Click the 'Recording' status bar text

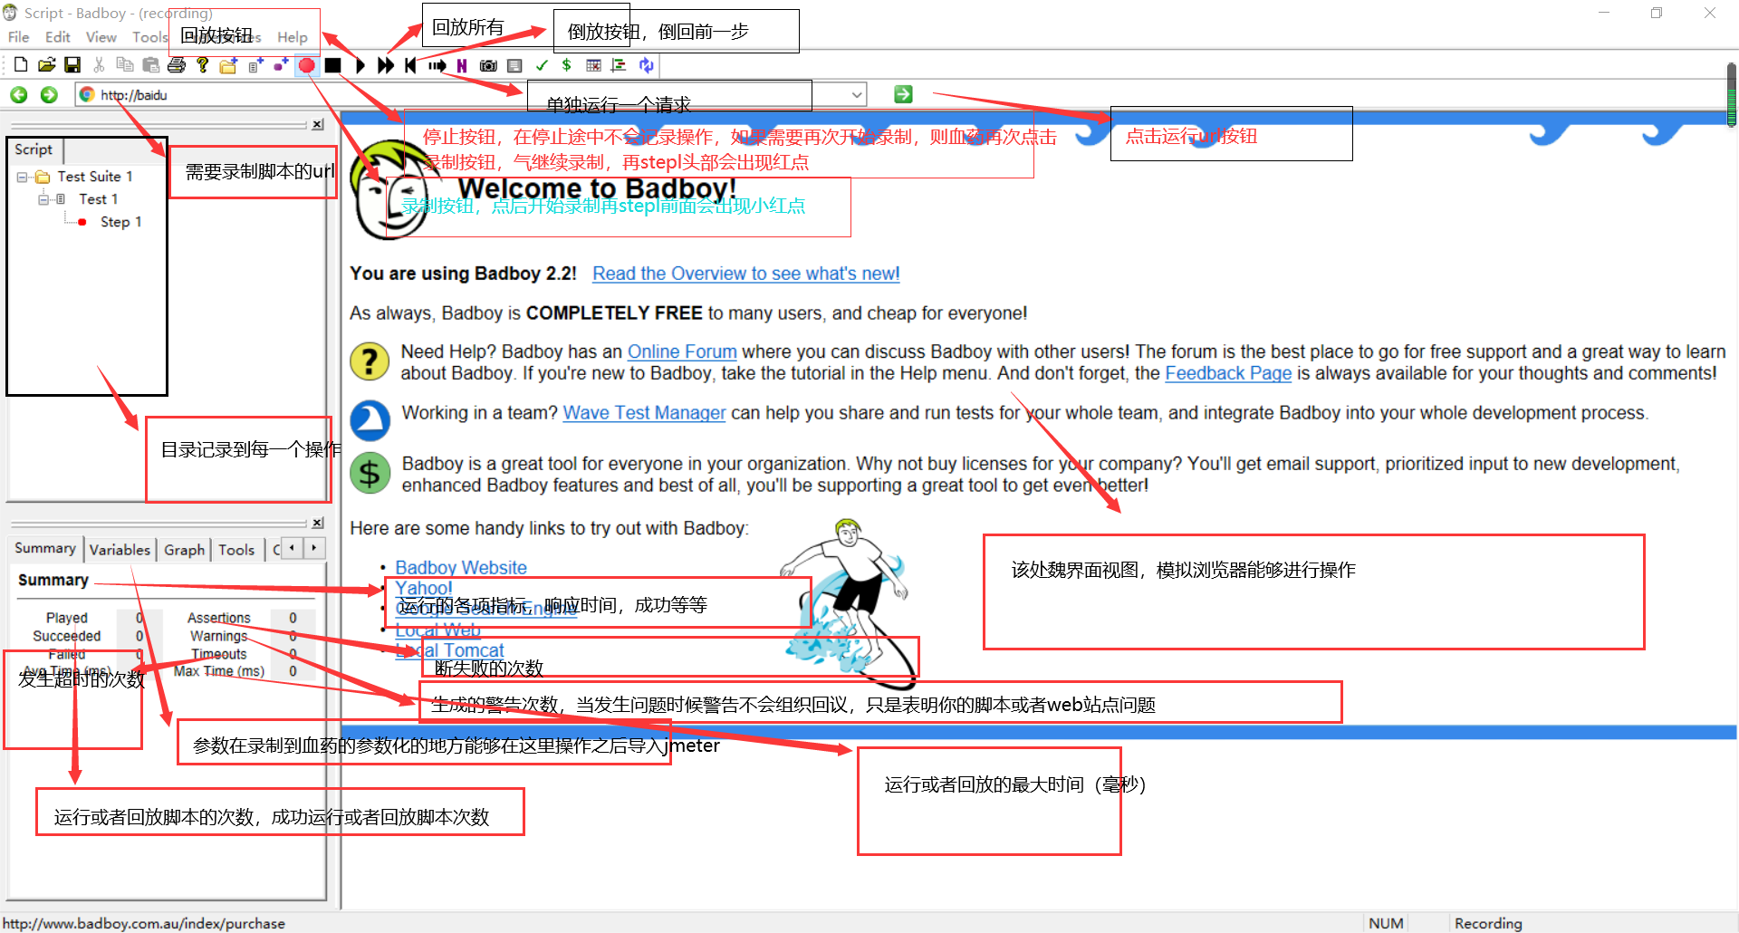click(1488, 923)
